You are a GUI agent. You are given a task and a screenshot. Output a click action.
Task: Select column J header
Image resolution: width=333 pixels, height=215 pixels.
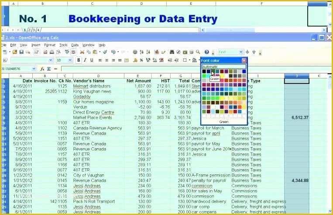click(297, 76)
